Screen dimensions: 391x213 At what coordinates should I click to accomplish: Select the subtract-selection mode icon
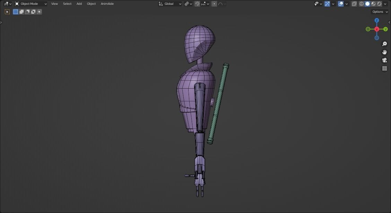[27, 12]
